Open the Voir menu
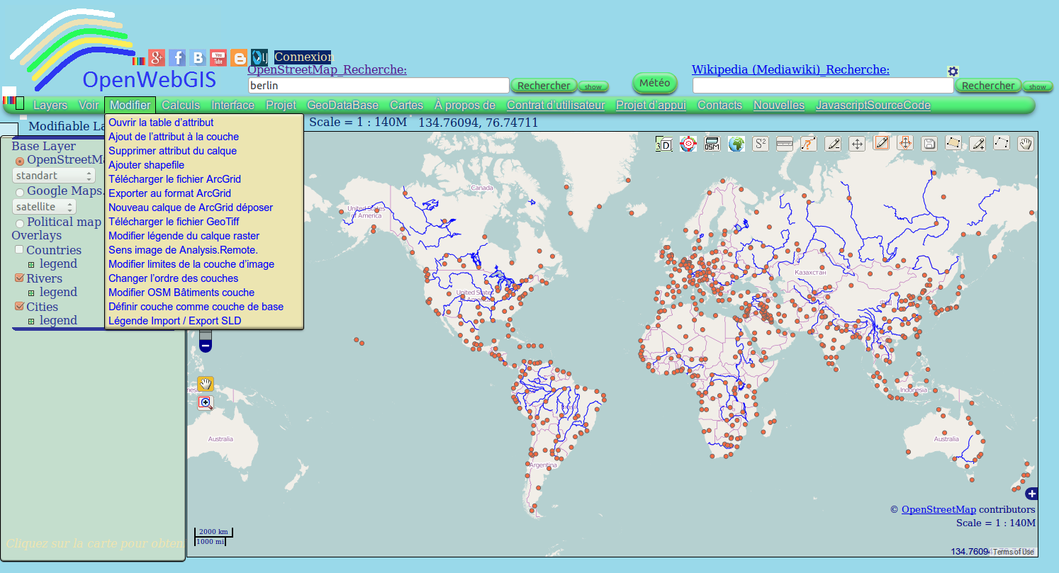The width and height of the screenshot is (1059, 573). [x=89, y=106]
